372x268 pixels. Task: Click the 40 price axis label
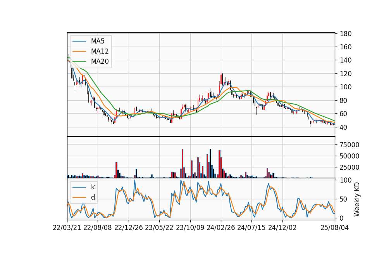344,127
